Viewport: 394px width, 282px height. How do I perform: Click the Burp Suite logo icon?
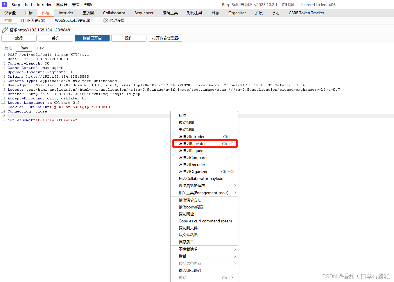coord(5,5)
